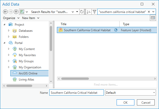Clear the search text with X

[x=149, y=12]
